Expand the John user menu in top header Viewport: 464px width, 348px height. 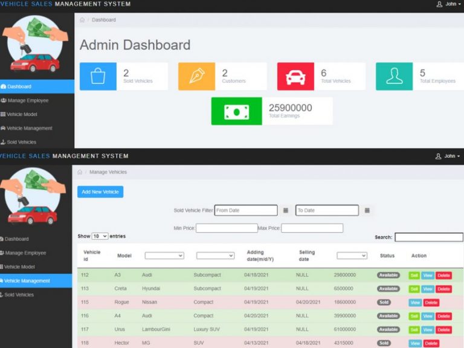[448, 4]
